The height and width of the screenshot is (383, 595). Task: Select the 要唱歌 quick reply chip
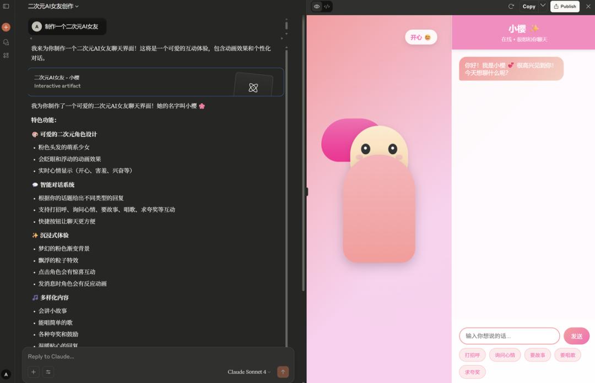(567, 355)
